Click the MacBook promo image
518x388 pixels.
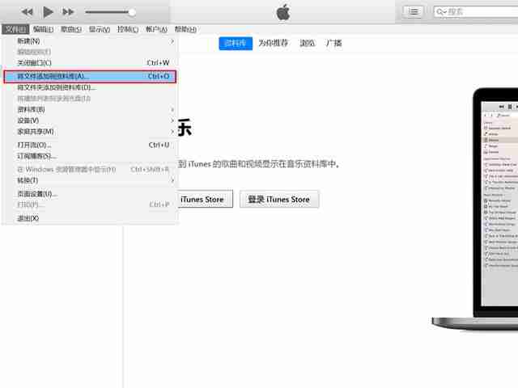point(476,208)
